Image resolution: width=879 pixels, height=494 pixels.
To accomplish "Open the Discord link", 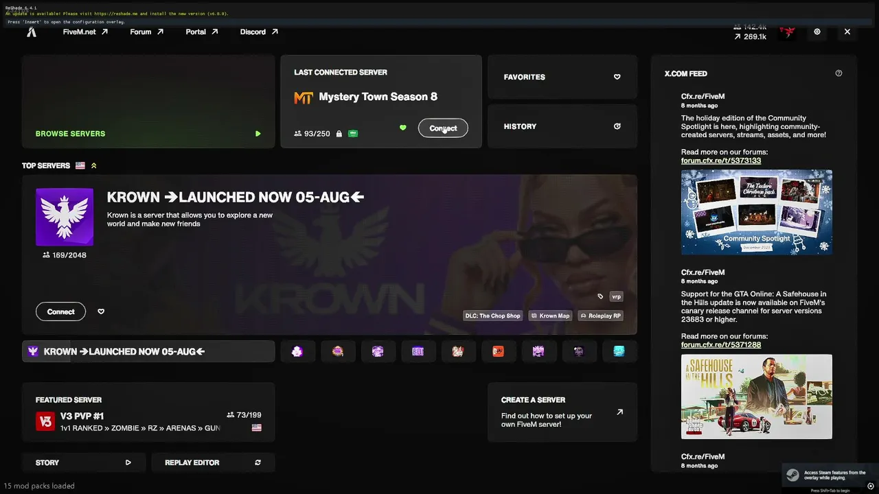I will pos(259,32).
